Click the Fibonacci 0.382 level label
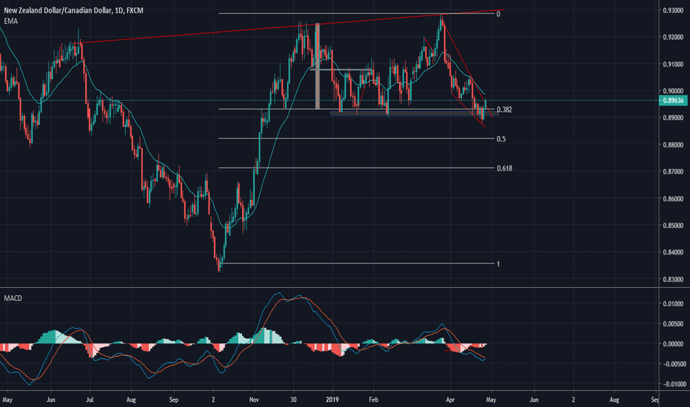The height and width of the screenshot is (407, 690). (504, 110)
